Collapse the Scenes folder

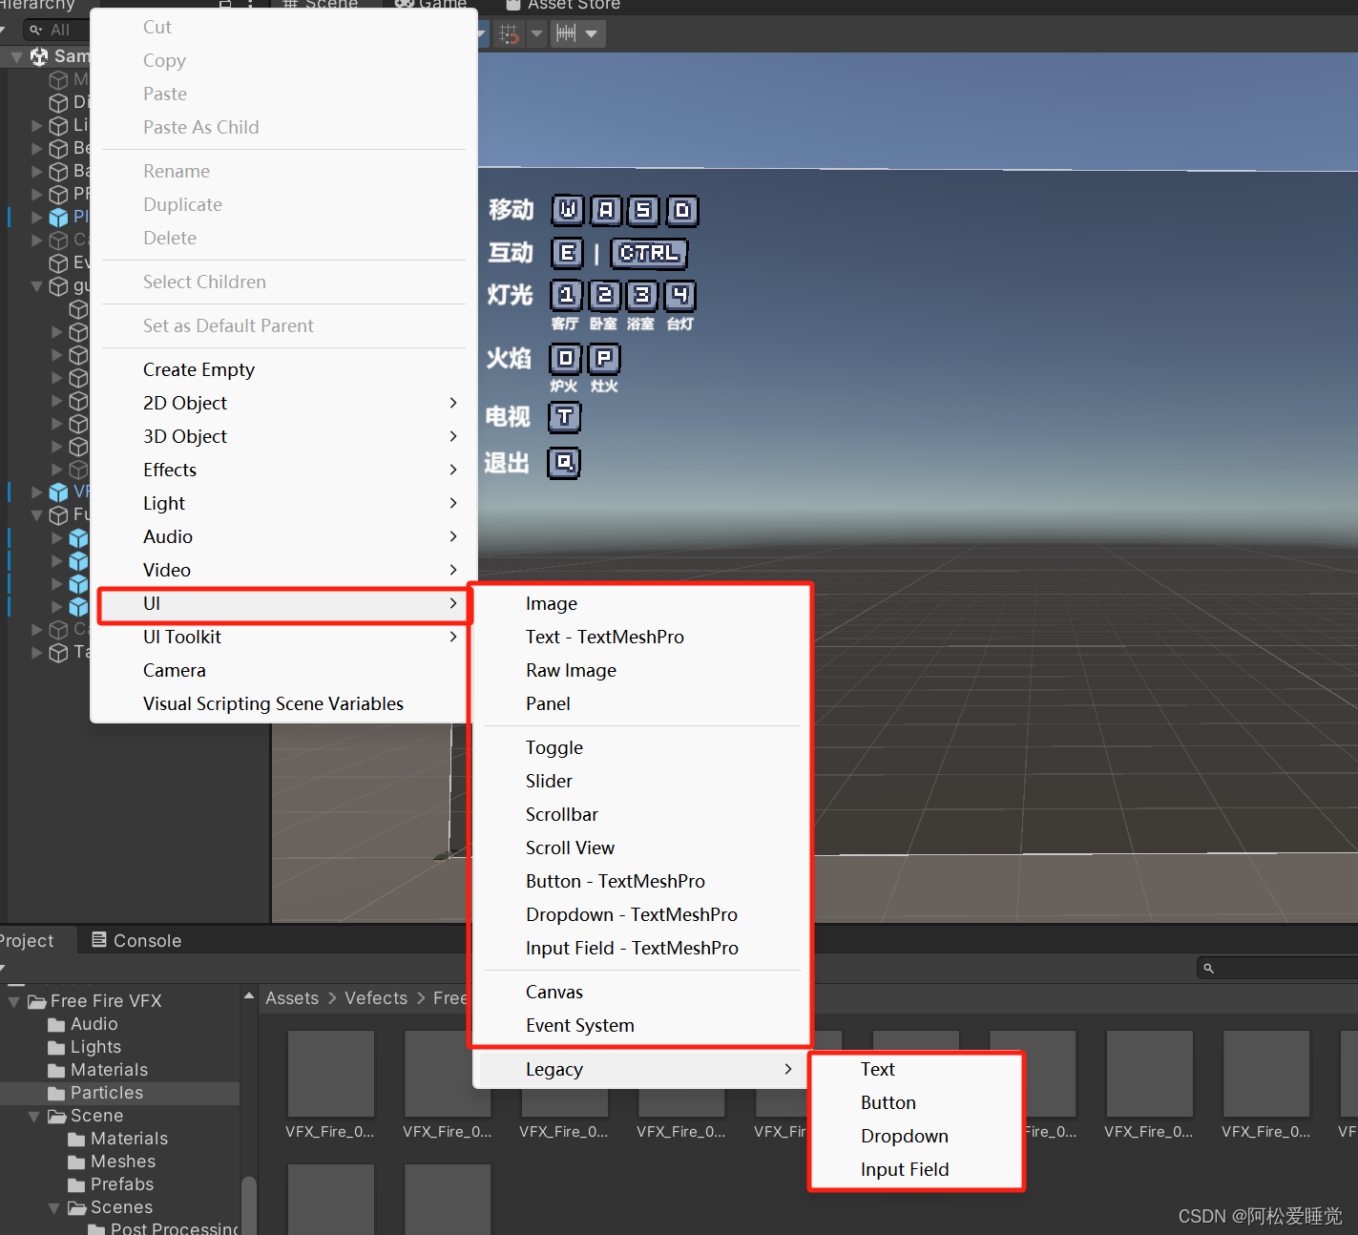[x=54, y=1207]
